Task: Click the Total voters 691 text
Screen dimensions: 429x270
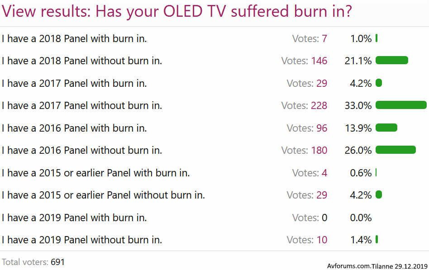Action: tap(33, 262)
